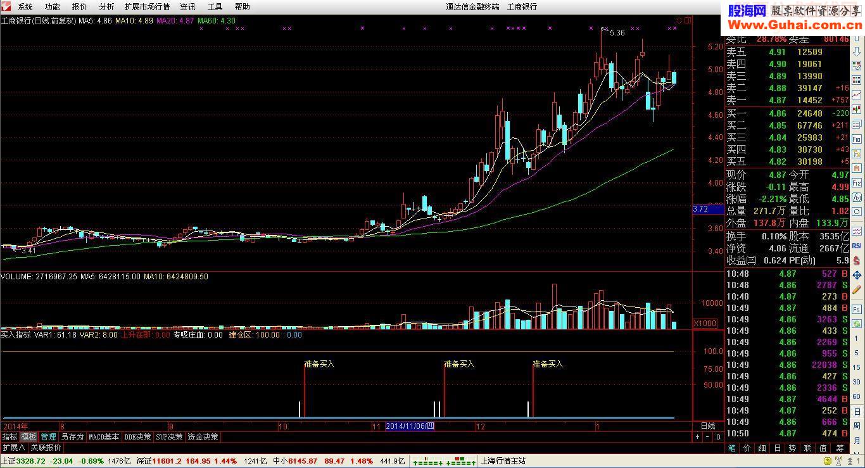Select the 筹 tab under tick list
The width and height of the screenshot is (865, 468).
pos(839,448)
